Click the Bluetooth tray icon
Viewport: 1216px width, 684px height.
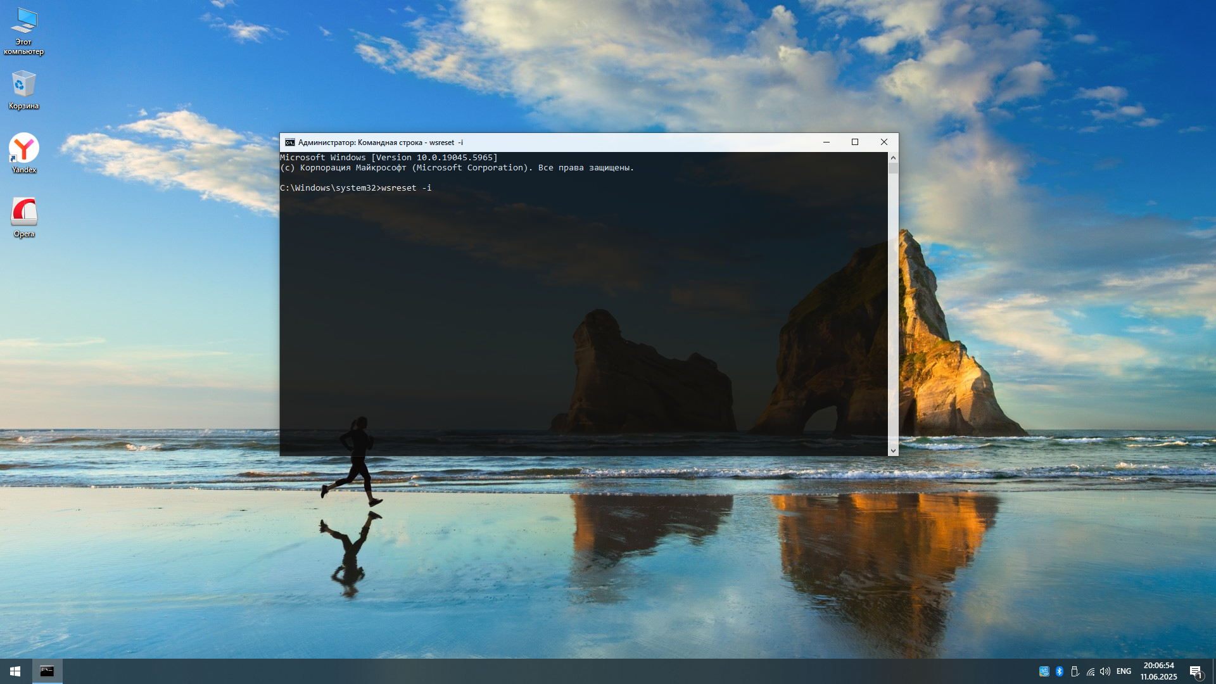(1059, 671)
